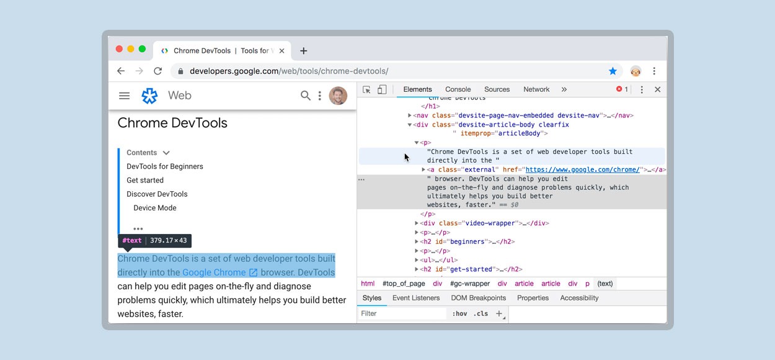Switch to the Console tab
775x360 pixels.
pyautogui.click(x=458, y=89)
